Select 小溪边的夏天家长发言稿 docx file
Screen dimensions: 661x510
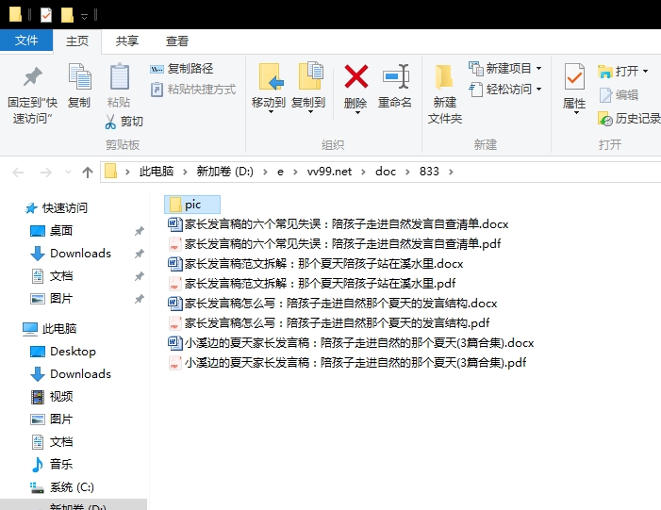pyautogui.click(x=351, y=342)
